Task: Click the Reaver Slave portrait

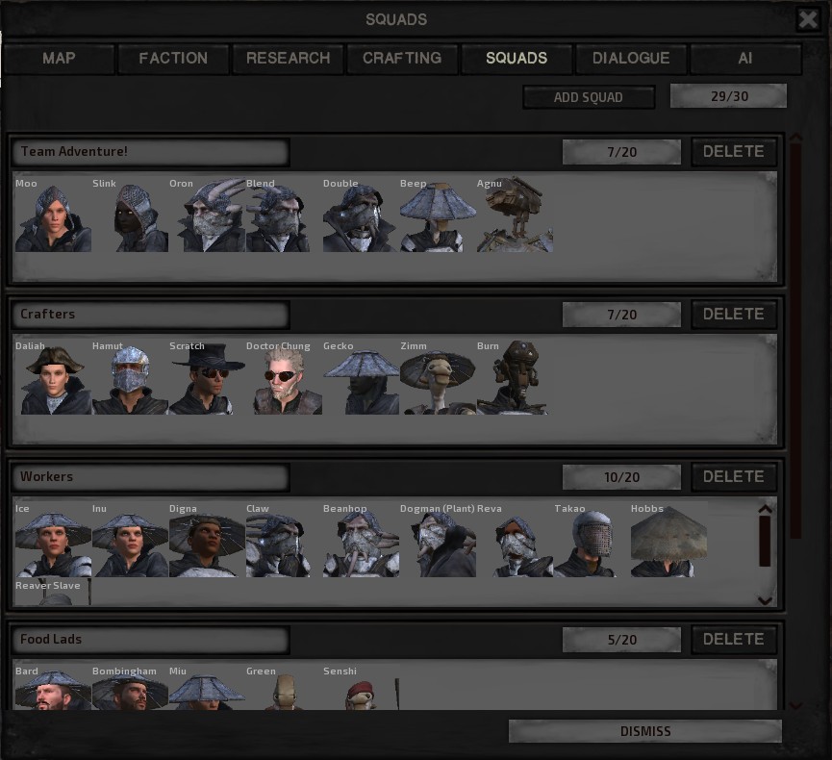Action: pyautogui.click(x=53, y=593)
